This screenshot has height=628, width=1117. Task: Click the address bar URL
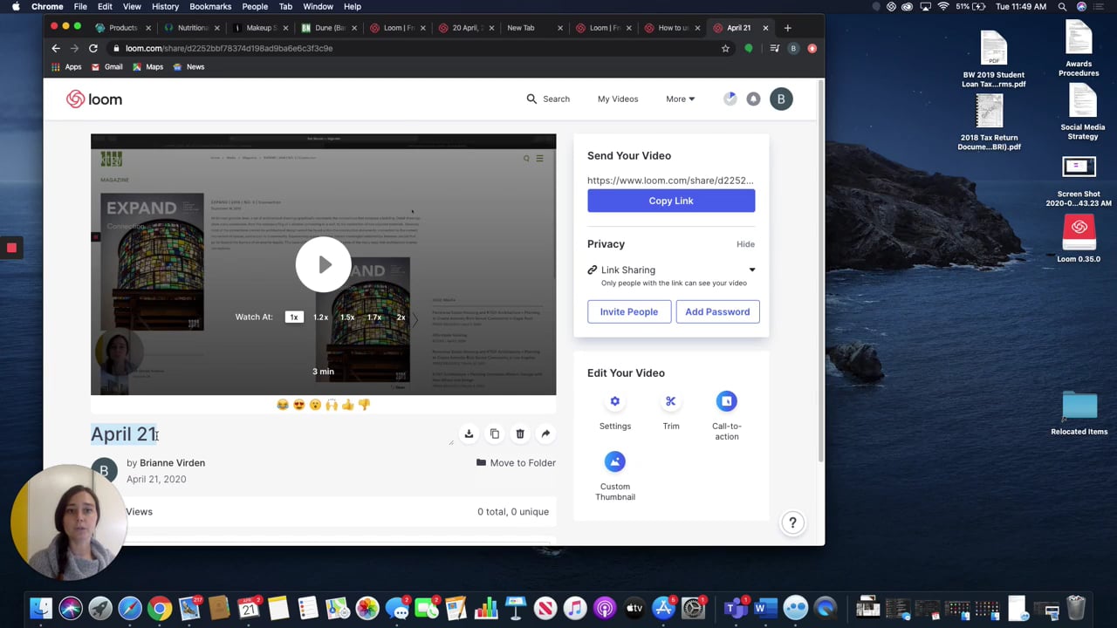[x=229, y=49]
